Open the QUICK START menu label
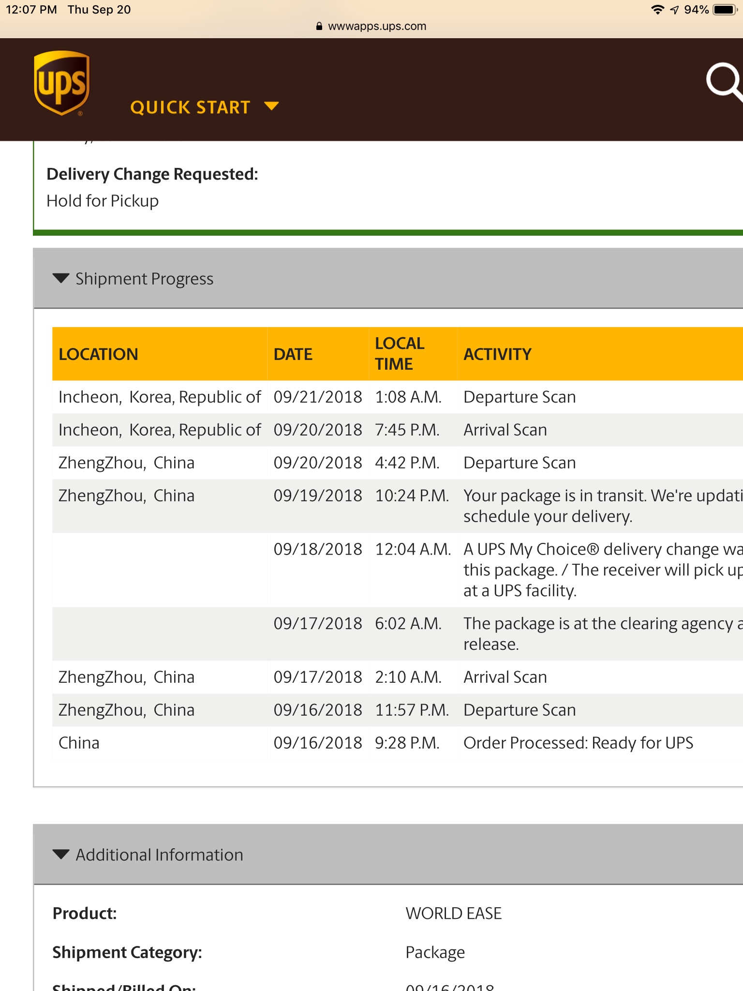This screenshot has width=743, height=991. 190,107
